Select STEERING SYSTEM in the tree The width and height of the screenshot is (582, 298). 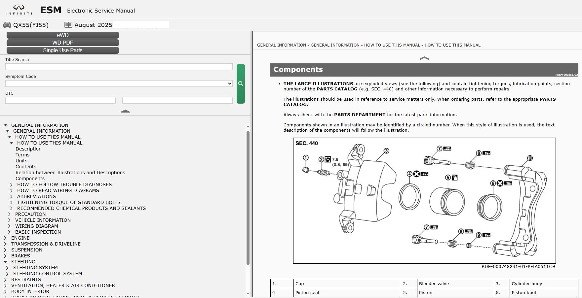[x=35, y=268]
